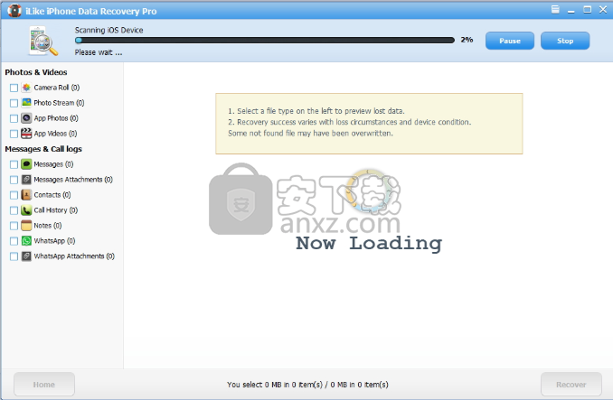Click the Photo Stream picture icon

coord(26,103)
